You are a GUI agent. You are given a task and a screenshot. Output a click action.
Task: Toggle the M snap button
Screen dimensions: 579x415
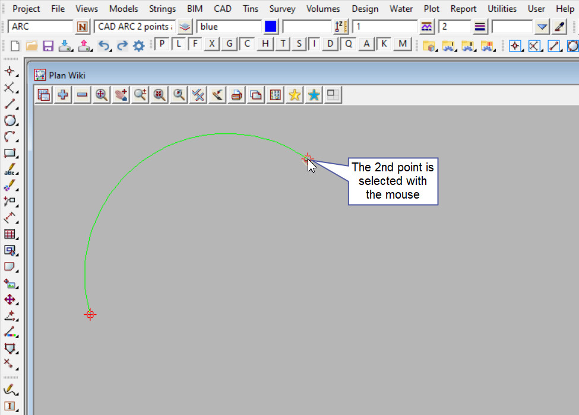[x=403, y=44]
